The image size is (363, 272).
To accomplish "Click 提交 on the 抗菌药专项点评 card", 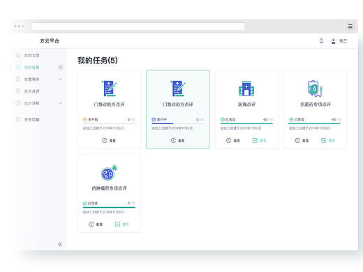I will coord(328,140).
